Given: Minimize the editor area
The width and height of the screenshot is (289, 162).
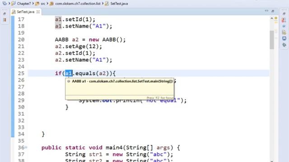Looking at the screenshot, I should click(266, 11).
